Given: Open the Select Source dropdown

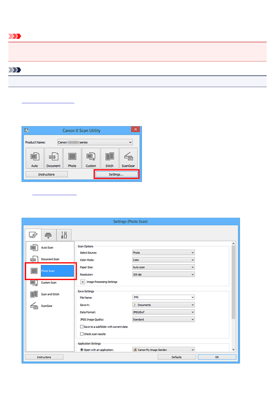Looking at the screenshot, I should (x=163, y=253).
